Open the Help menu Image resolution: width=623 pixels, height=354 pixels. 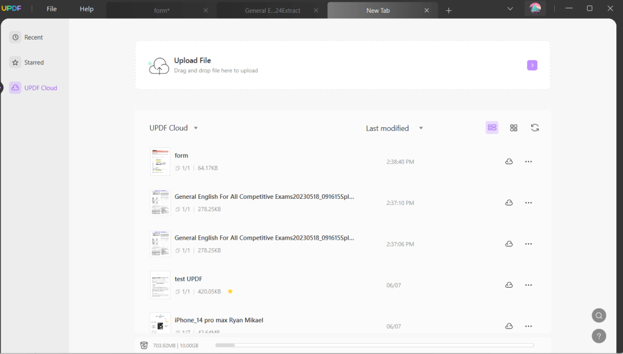86,9
